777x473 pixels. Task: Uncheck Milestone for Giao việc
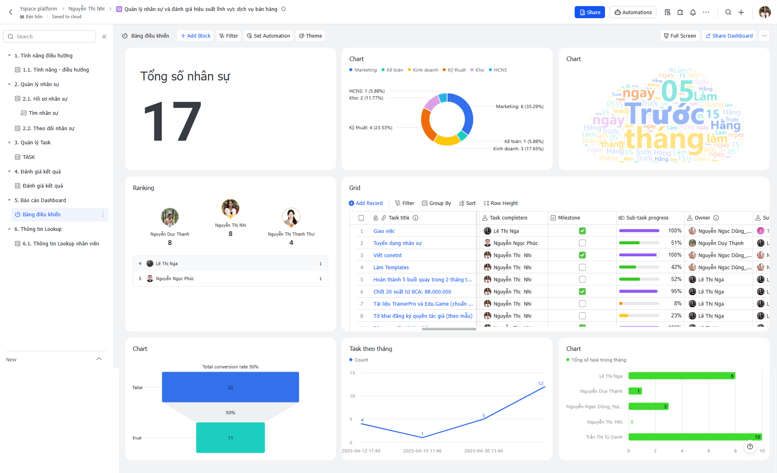[x=582, y=231]
